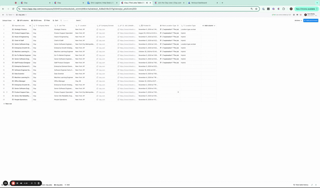This screenshot has width=320, height=188.
Task: Click the bookmark star in address bar
Action: [x=256, y=9]
